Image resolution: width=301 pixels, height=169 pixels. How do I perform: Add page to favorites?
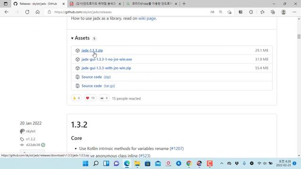(x=230, y=12)
